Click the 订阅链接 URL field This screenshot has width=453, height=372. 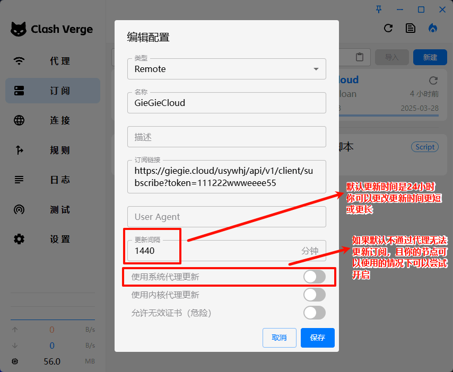tap(227, 176)
